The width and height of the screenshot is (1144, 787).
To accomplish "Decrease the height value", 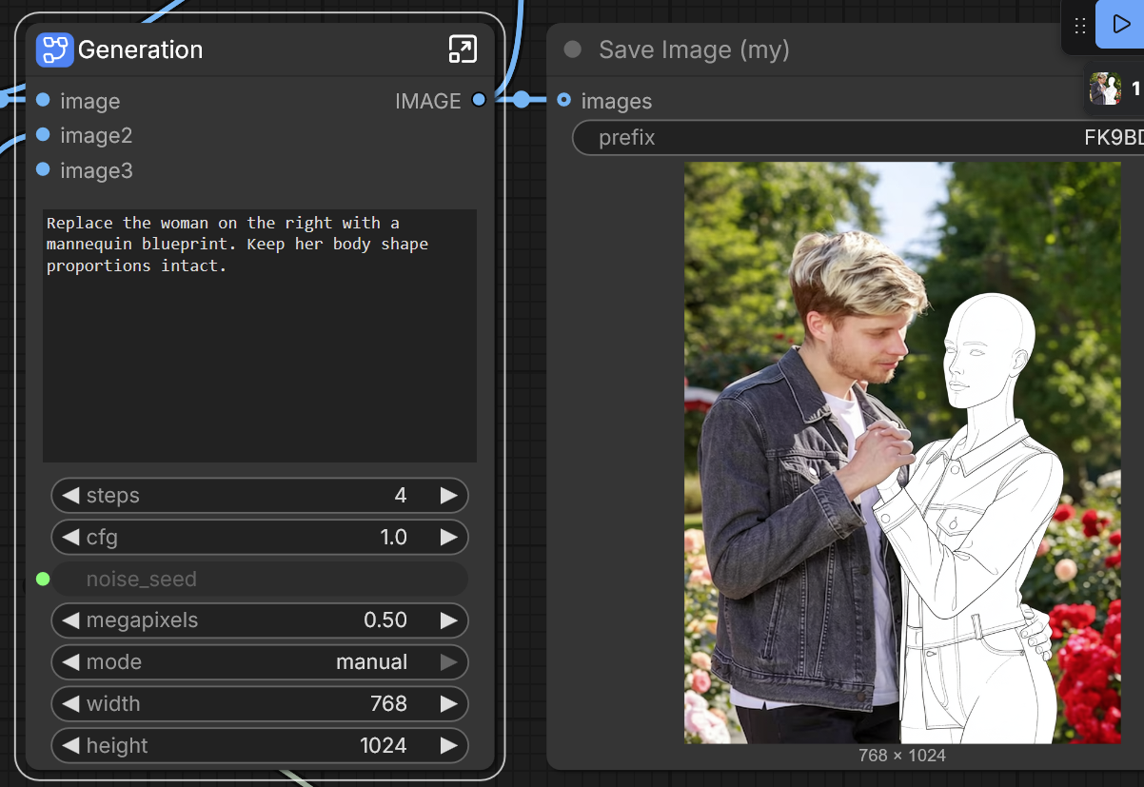I will (x=70, y=745).
